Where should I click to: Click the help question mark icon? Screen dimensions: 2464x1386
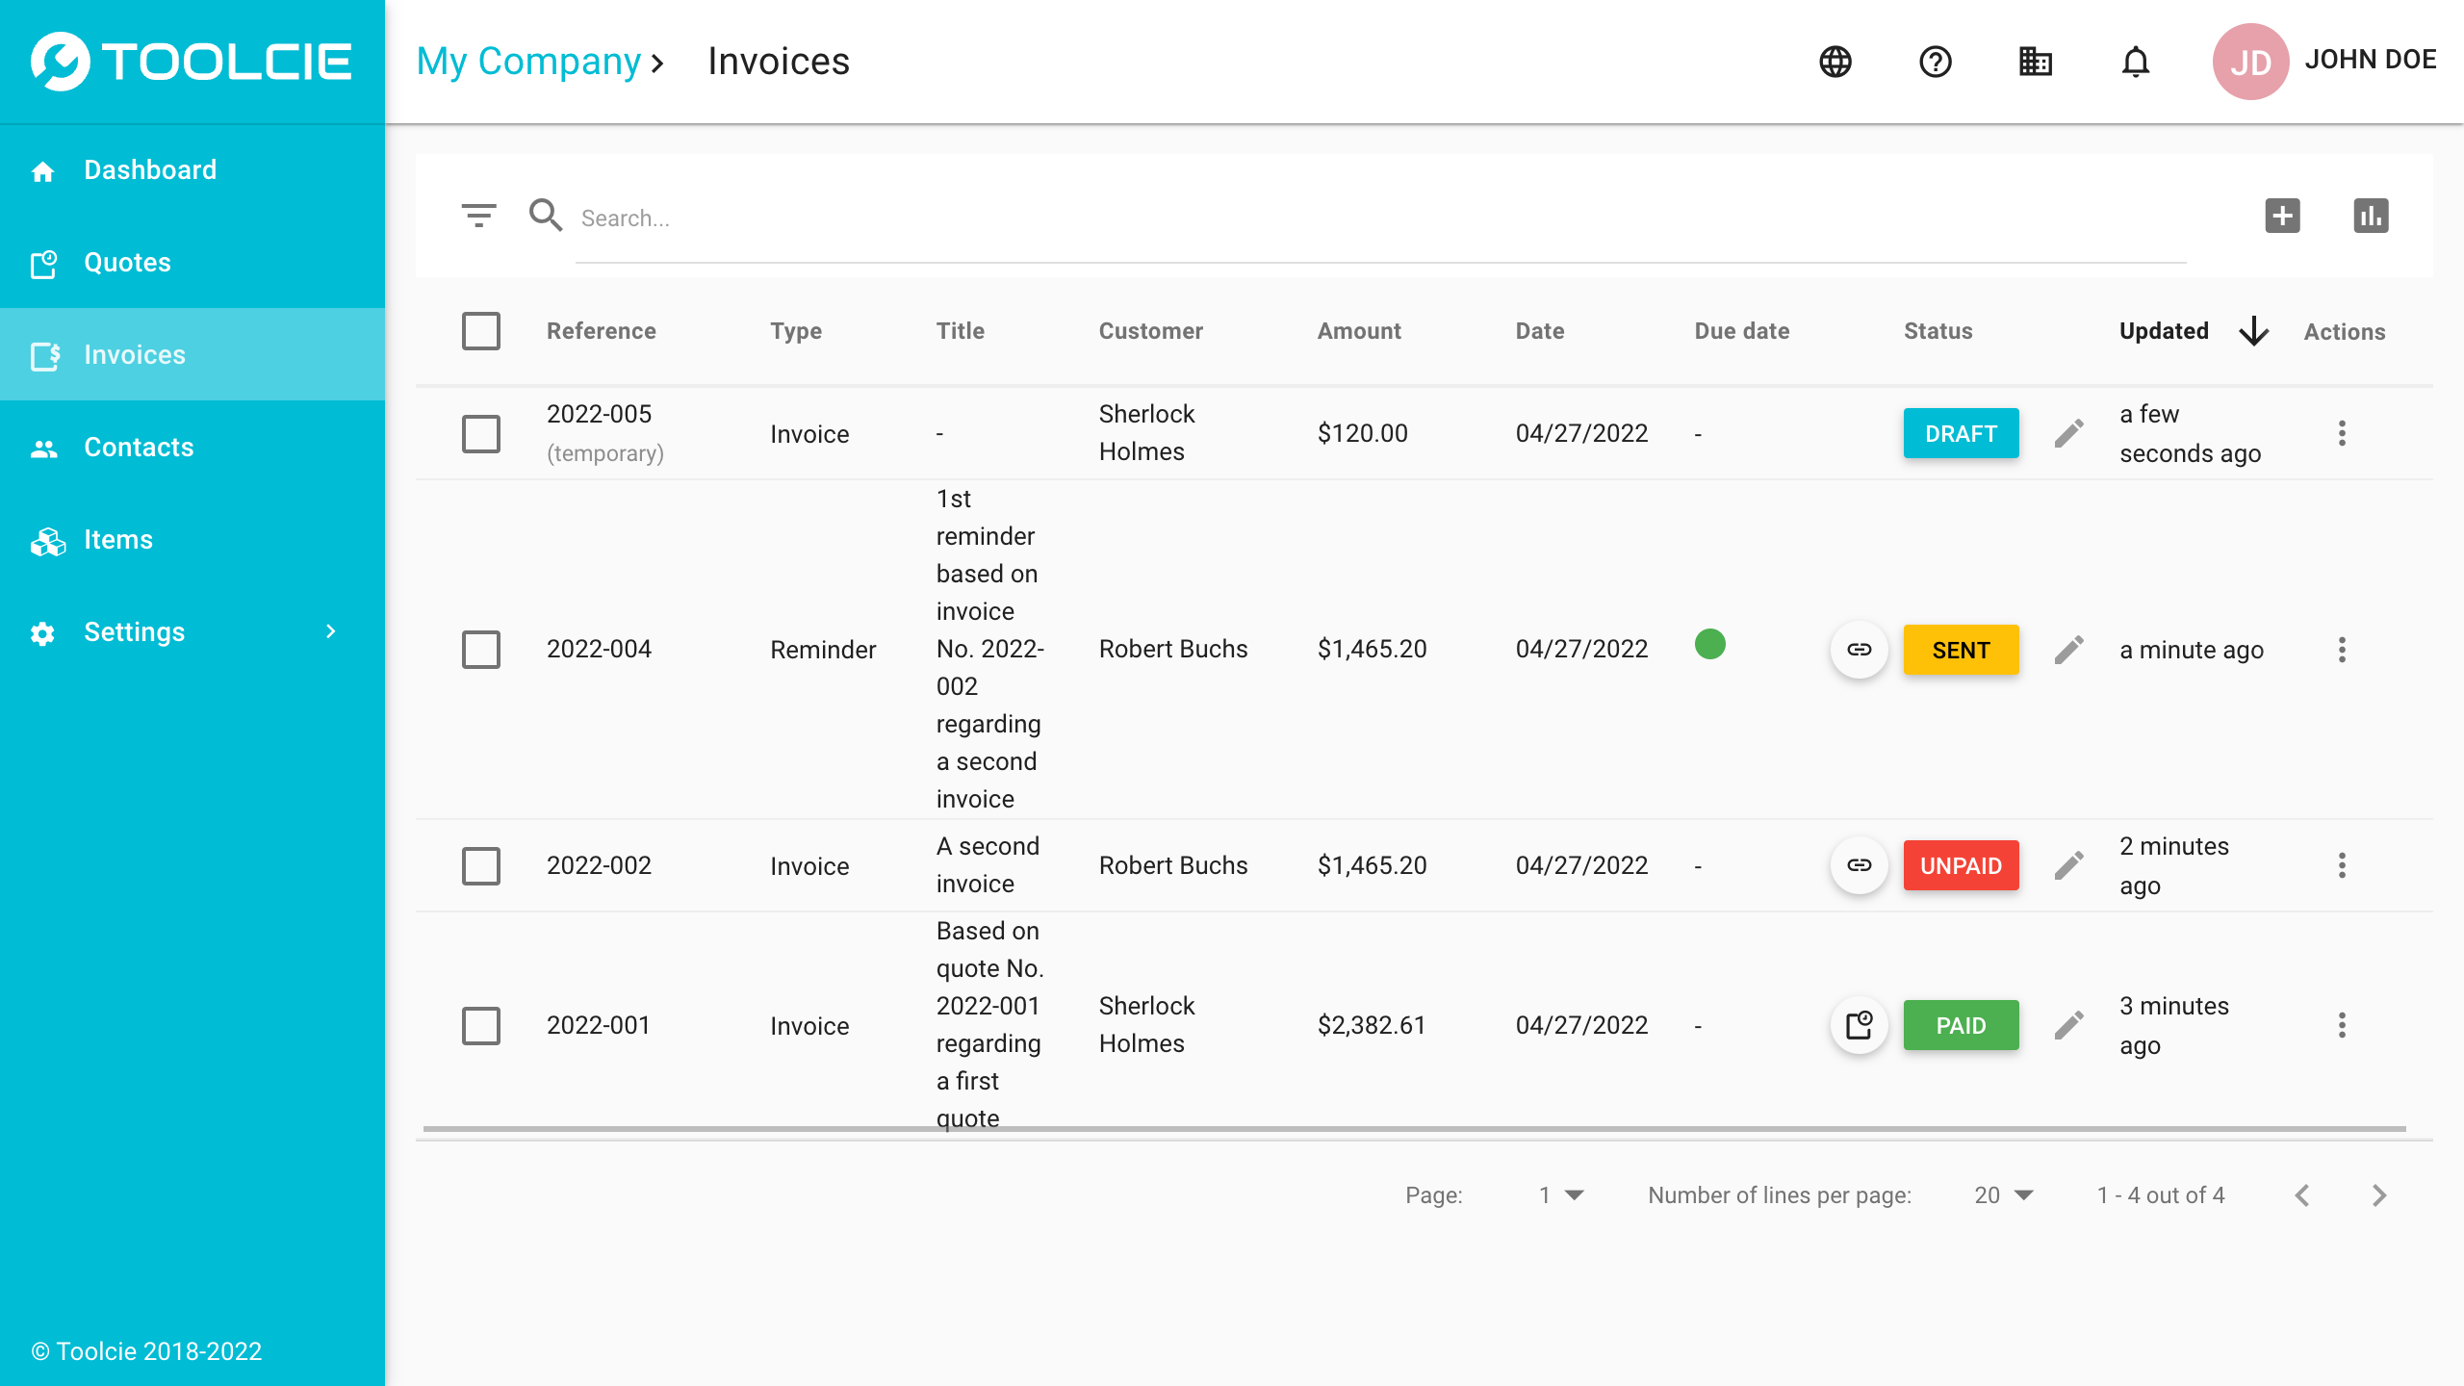[1935, 62]
